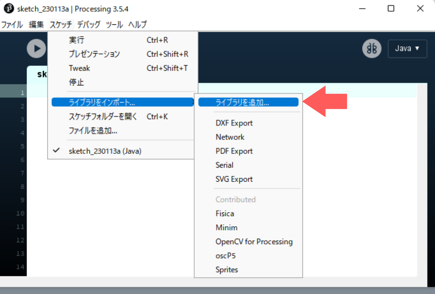Import the oscP5 library
This screenshot has height=294, width=435.
pos(248,256)
